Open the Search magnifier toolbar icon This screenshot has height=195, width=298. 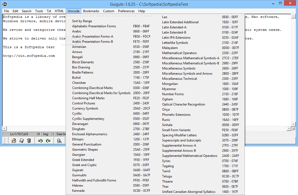59,141
